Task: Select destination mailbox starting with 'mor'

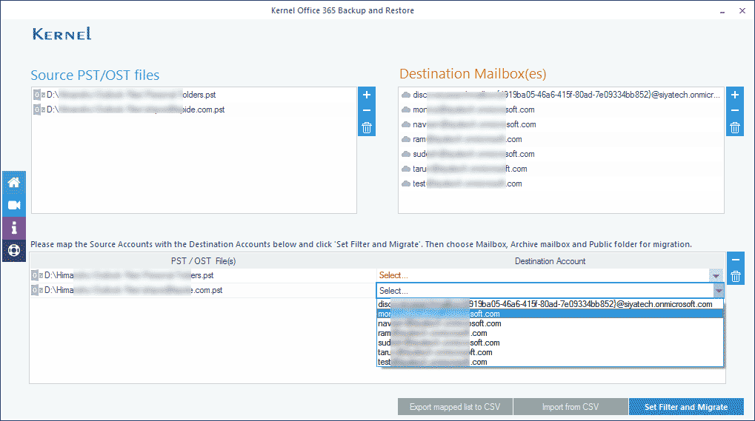Action: click(468, 110)
